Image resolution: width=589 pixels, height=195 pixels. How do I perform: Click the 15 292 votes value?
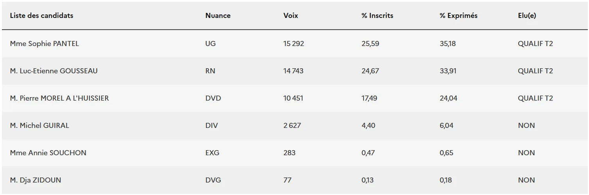point(294,44)
